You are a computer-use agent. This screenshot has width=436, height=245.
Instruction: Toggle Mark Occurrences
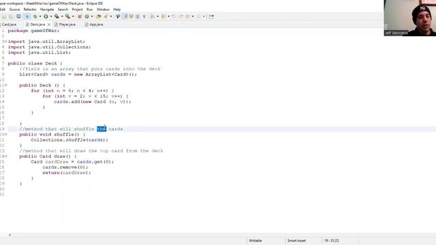click(x=125, y=16)
